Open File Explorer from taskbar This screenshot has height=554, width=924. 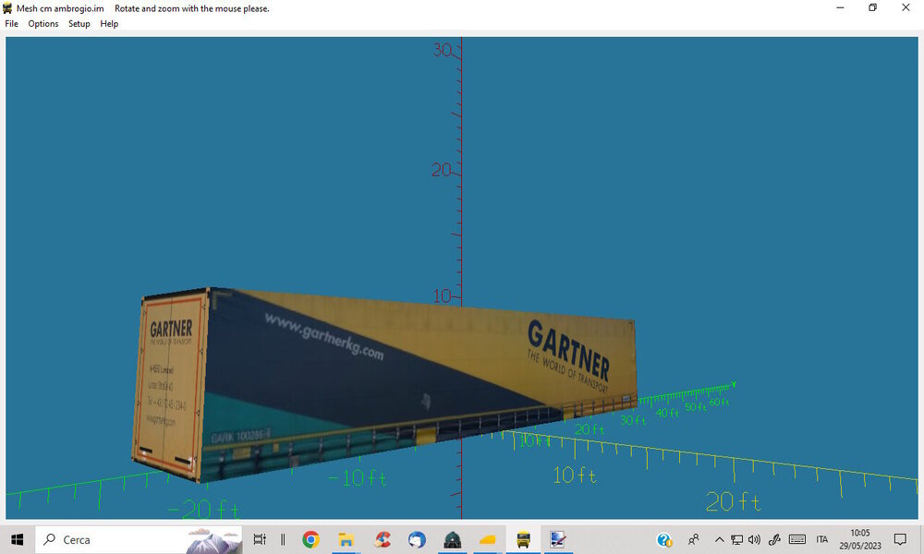346,539
